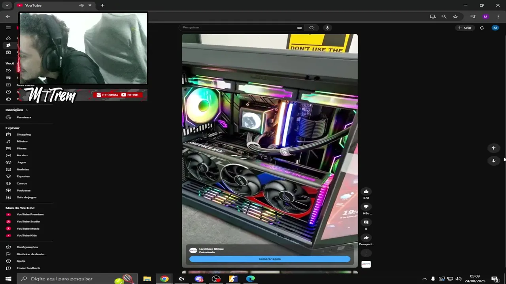The width and height of the screenshot is (506, 284).
Task: Open the LiveStore ONline channel name
Action: click(x=211, y=249)
